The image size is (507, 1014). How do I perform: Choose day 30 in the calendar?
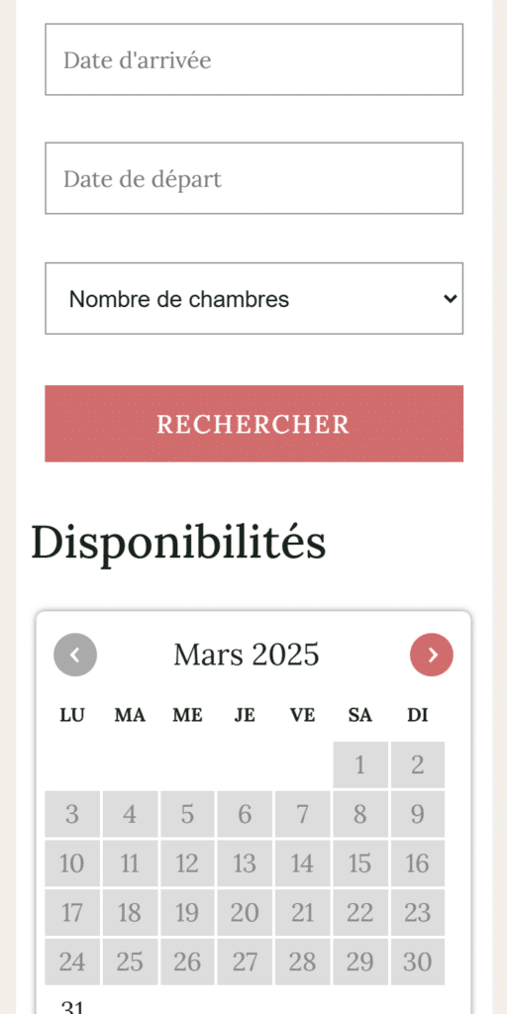[418, 962]
